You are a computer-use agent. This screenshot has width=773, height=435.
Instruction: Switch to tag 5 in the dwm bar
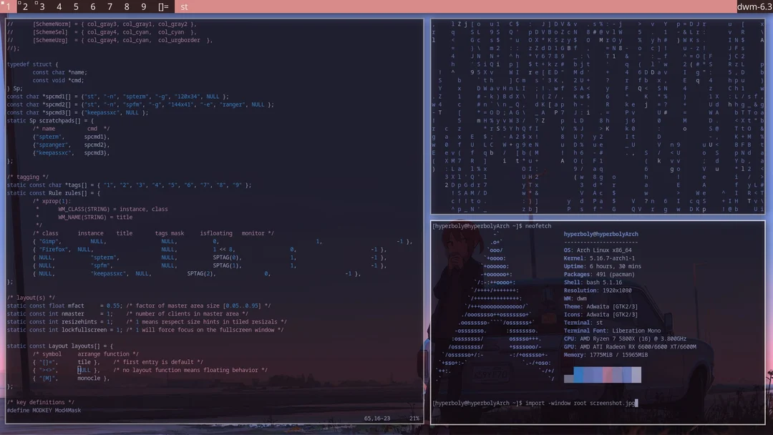click(75, 7)
